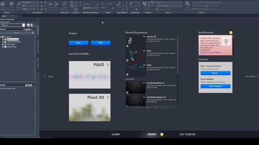This screenshot has width=259, height=145.
Task: Open the teste recent document thumbnail
Action: 136,70
